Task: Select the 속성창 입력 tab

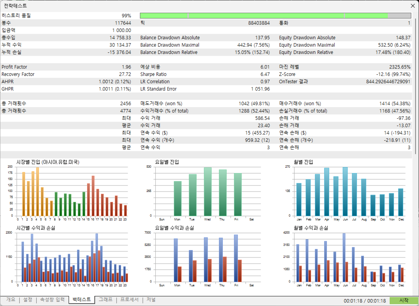Action: (52, 299)
